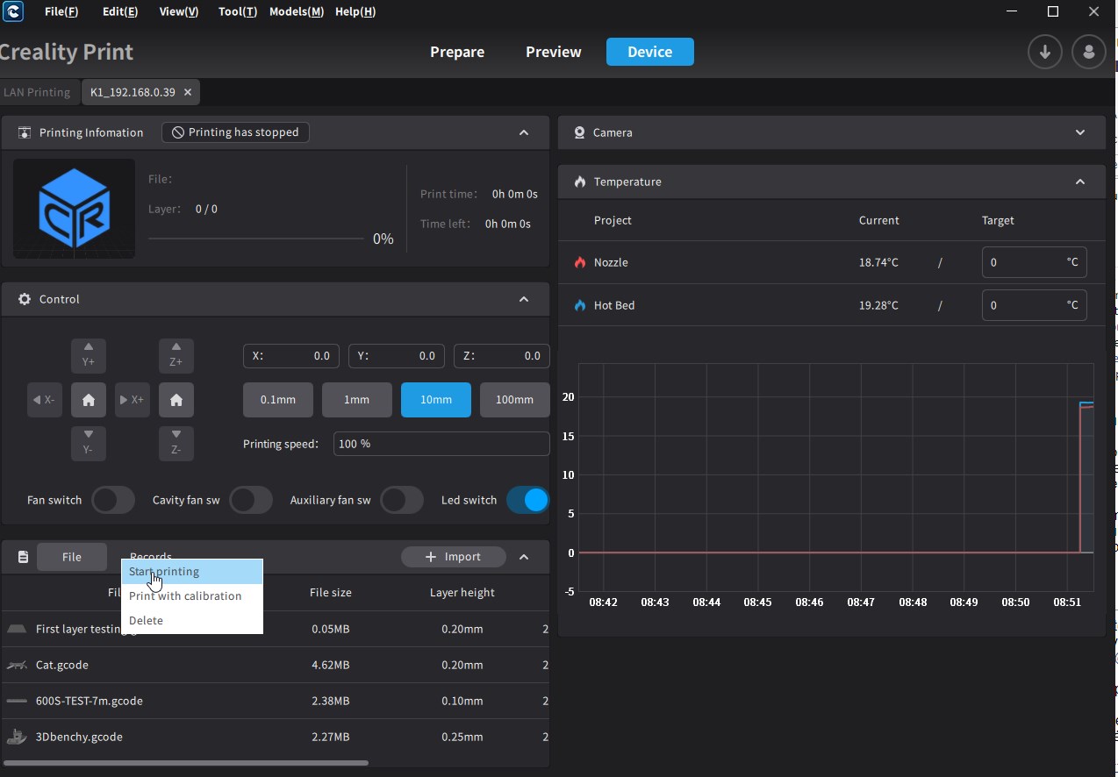Click the 3Dbenchy.gcode file thumbnail icon

pyautogui.click(x=17, y=737)
